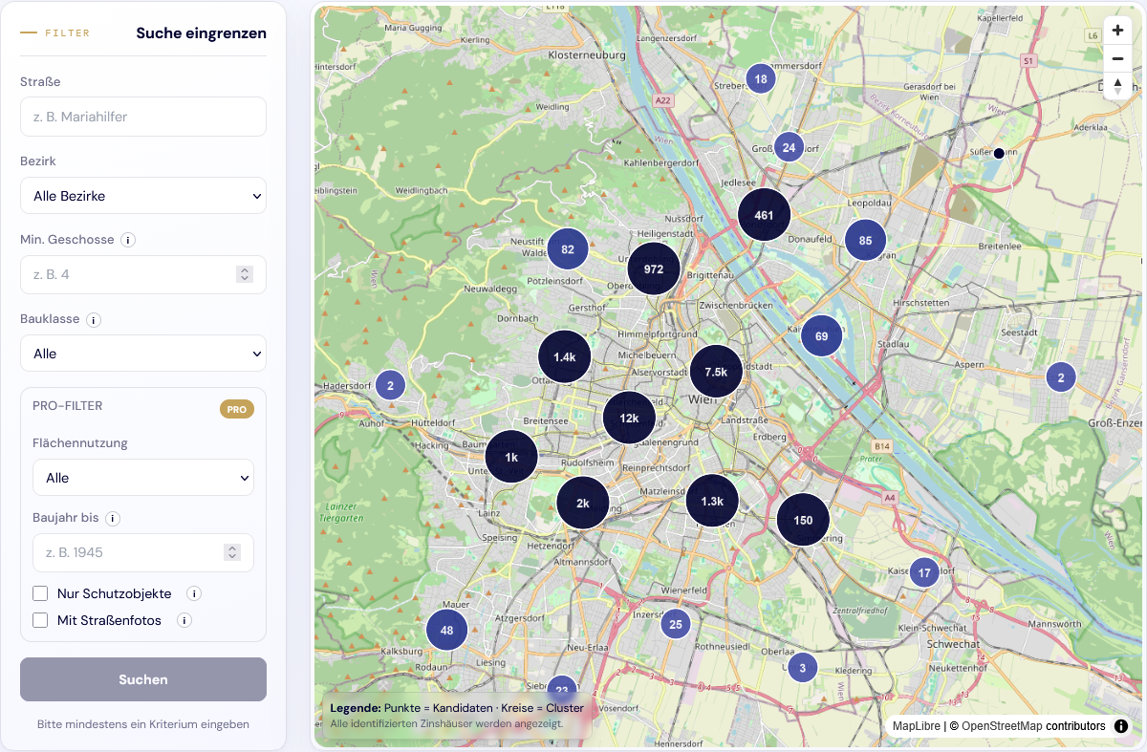Click the PRO badge in Pro-Filter section

(237, 408)
